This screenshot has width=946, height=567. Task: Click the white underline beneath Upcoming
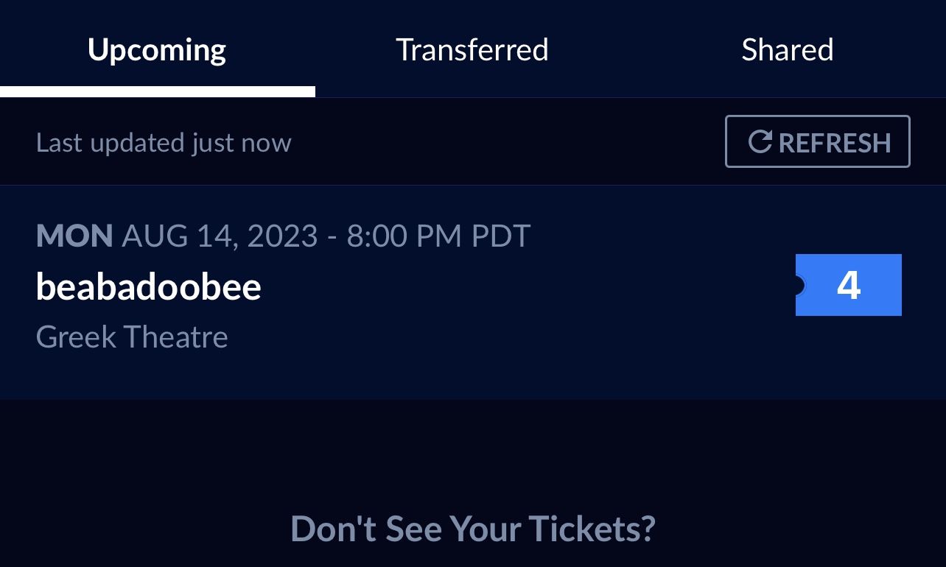[x=157, y=91]
